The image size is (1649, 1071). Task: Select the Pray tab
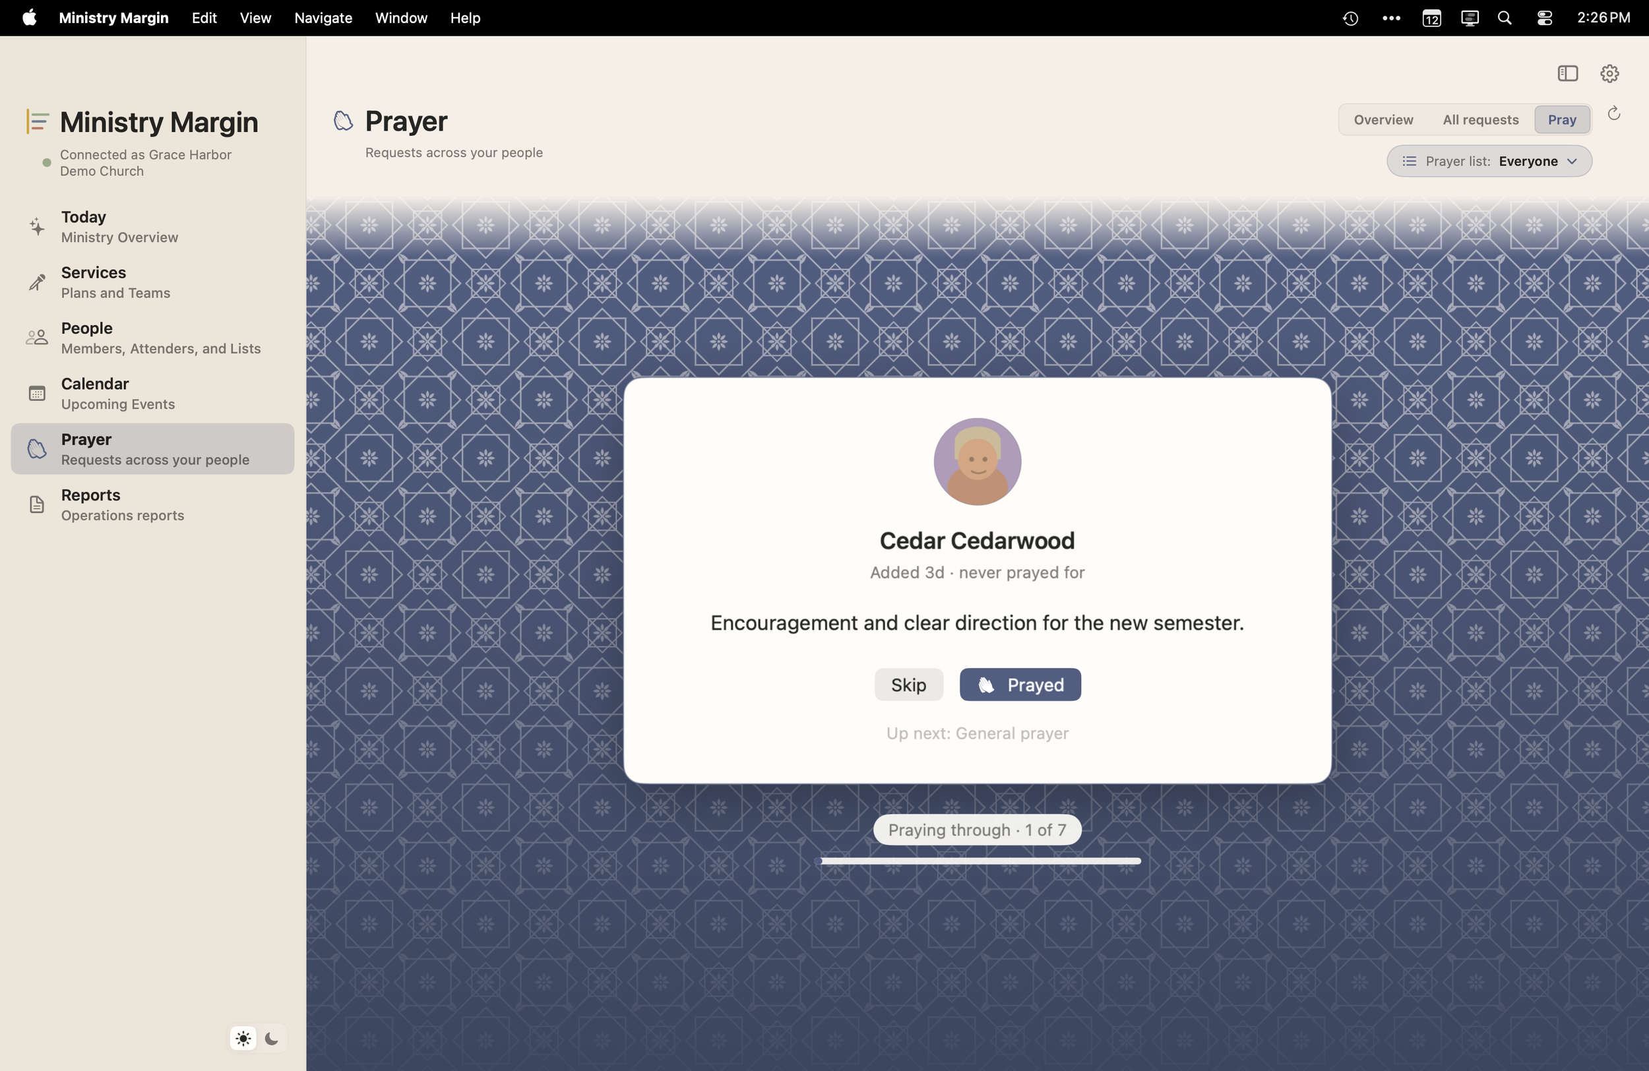[1562, 120]
